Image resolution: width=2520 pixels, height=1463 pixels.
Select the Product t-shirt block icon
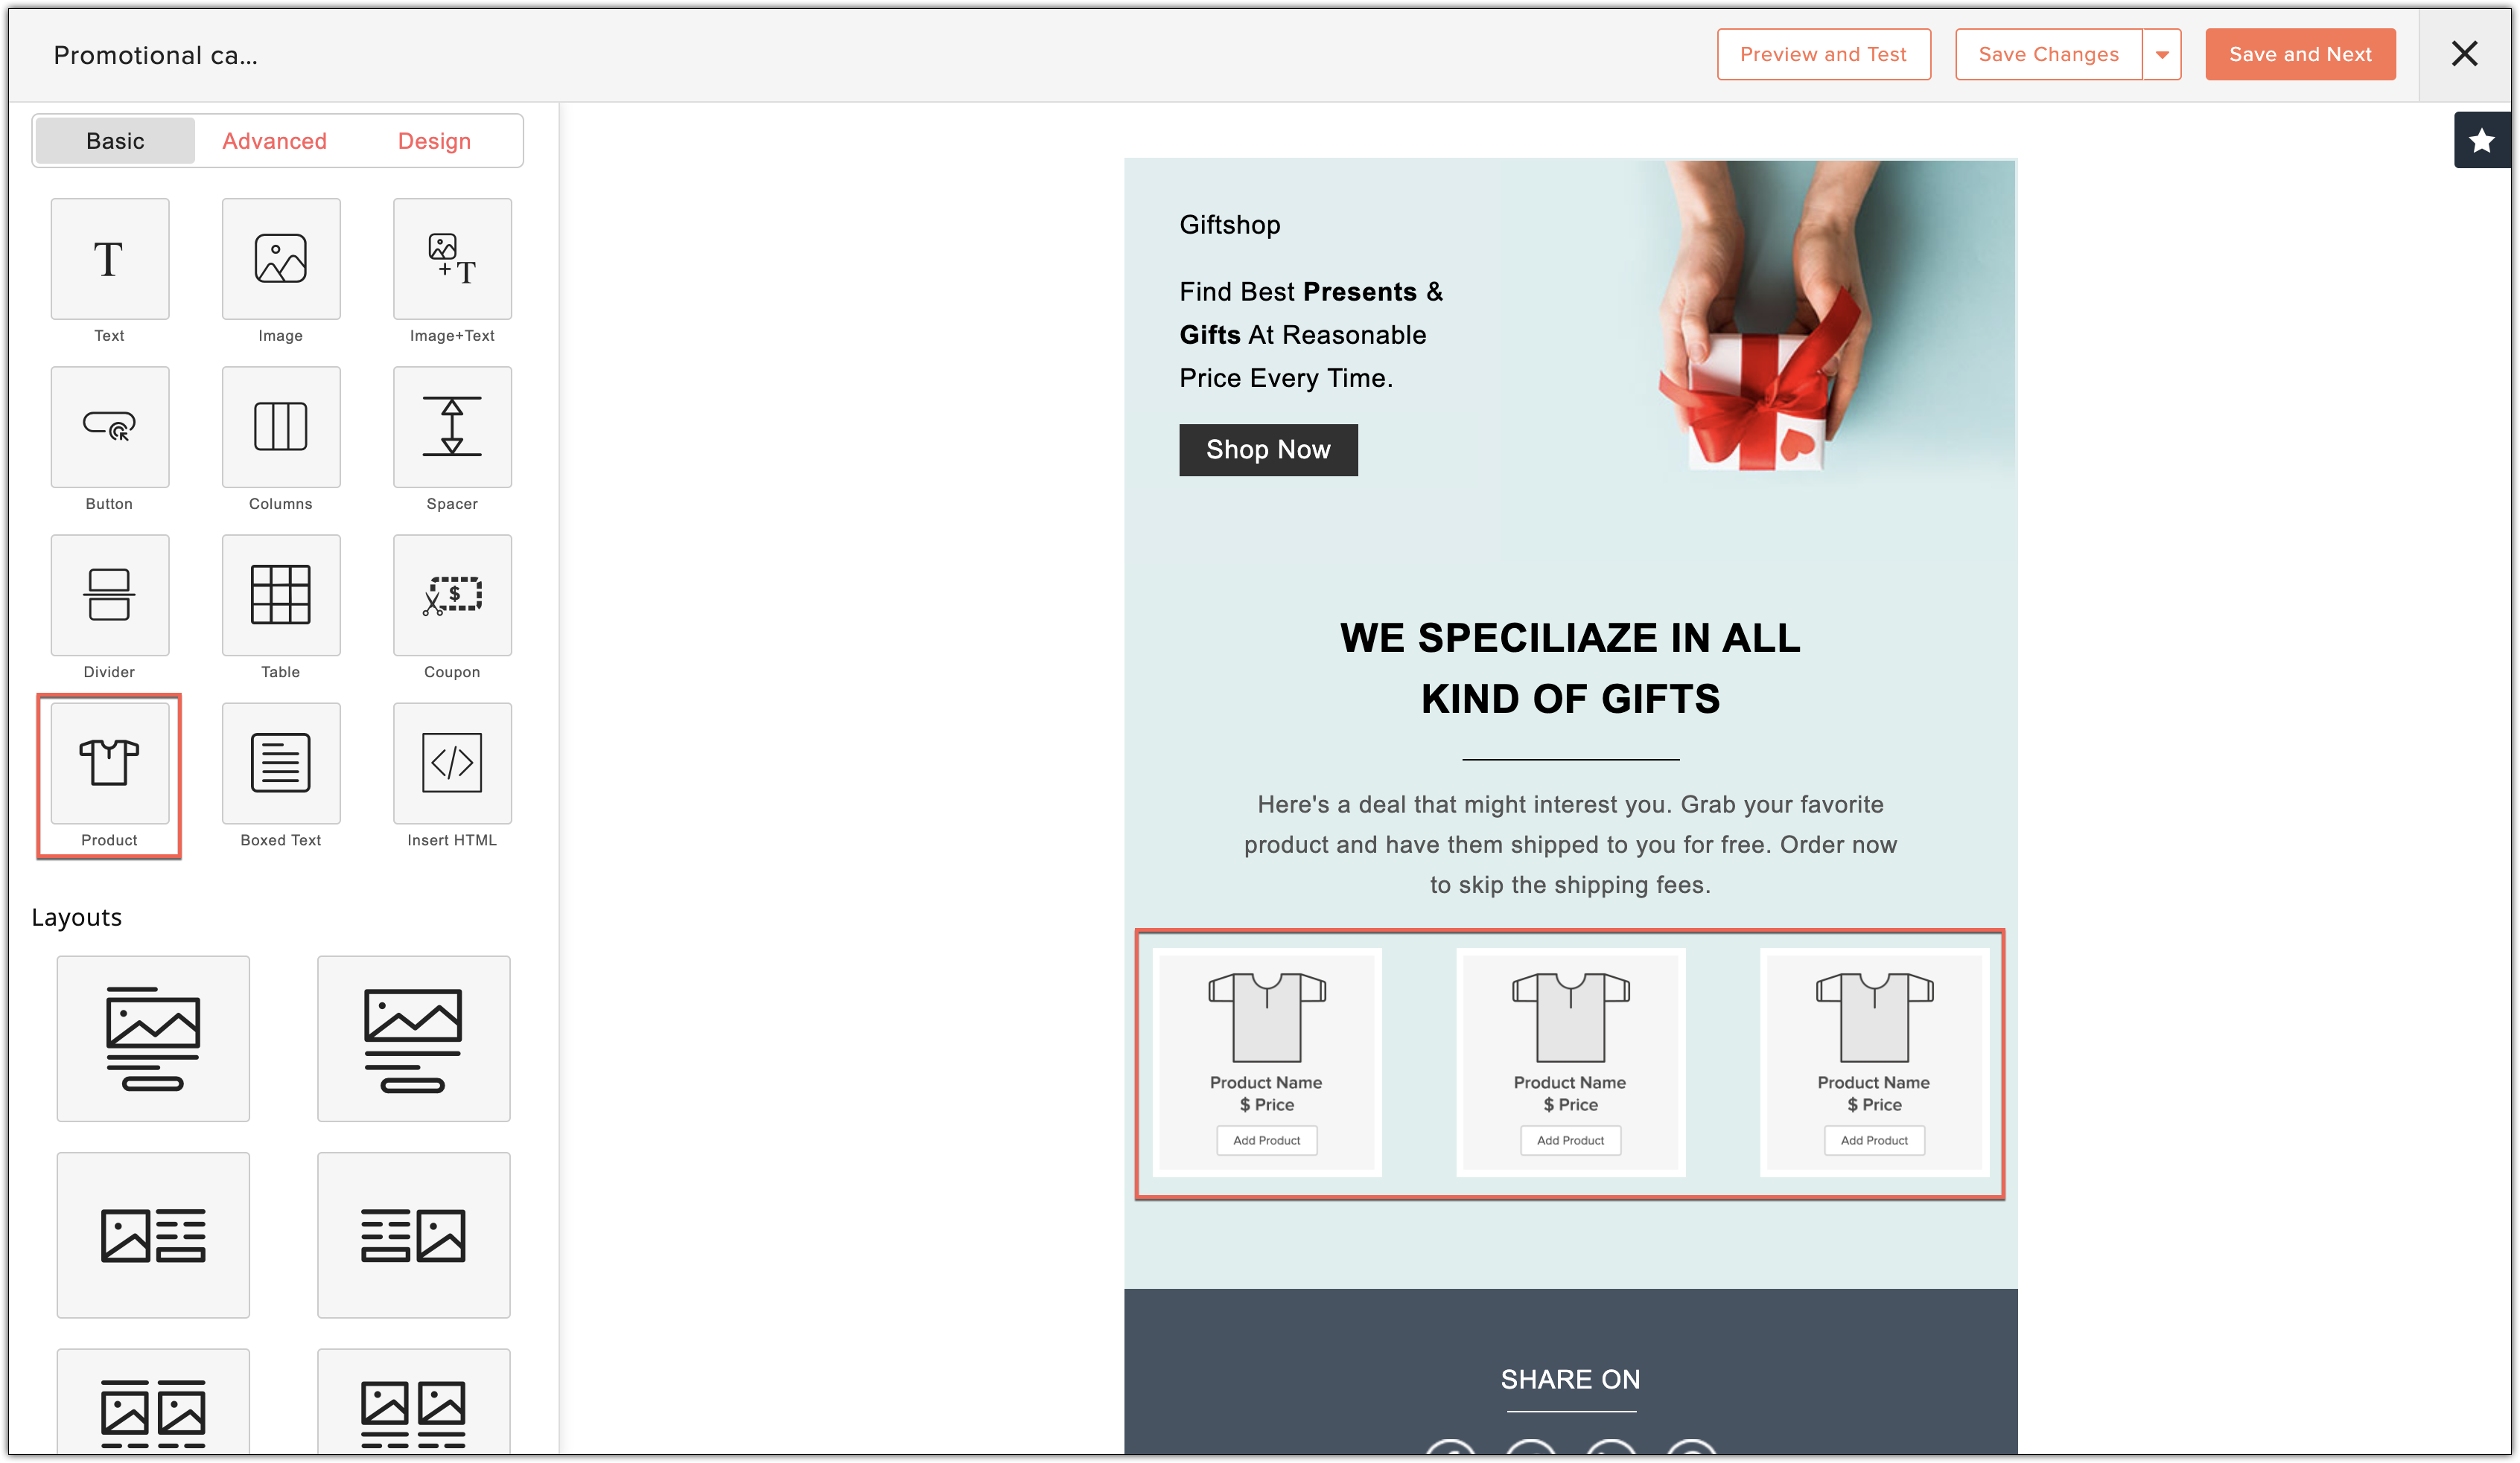(109, 763)
